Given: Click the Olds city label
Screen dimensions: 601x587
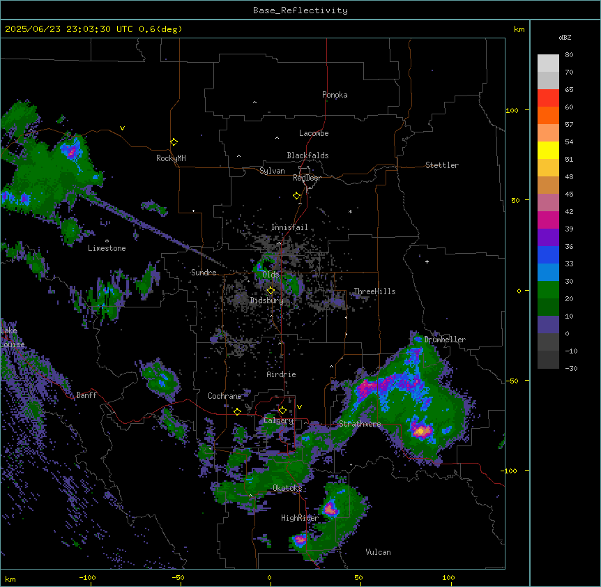Looking at the screenshot, I should pos(271,275).
